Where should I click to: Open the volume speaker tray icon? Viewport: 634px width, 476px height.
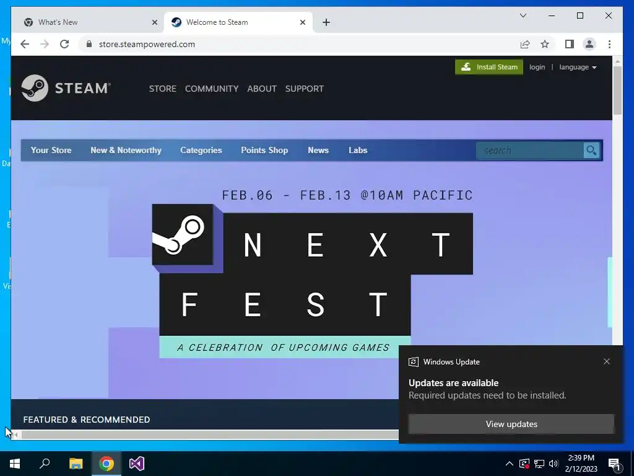pyautogui.click(x=554, y=464)
